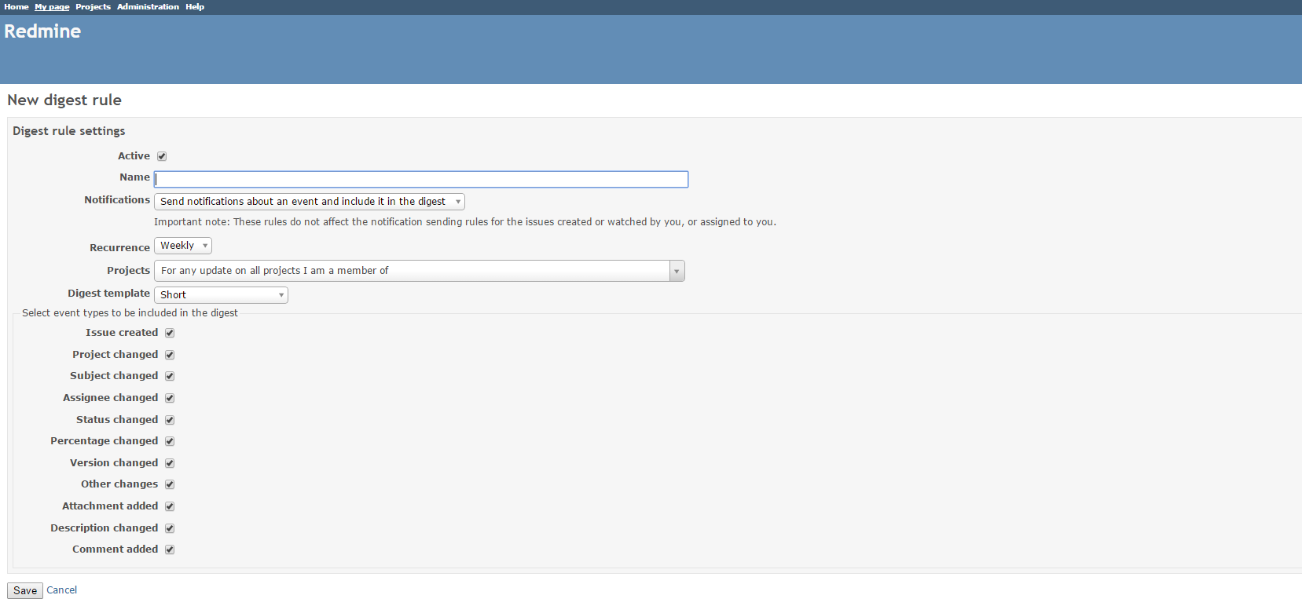Viewport: 1302px width, 606px height.
Task: Uncheck the Issue created checkbox
Action: tap(170, 333)
